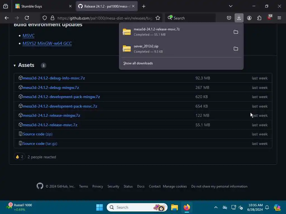Open the Contact footer link
Screen dimensions: 286x214
(154, 186)
